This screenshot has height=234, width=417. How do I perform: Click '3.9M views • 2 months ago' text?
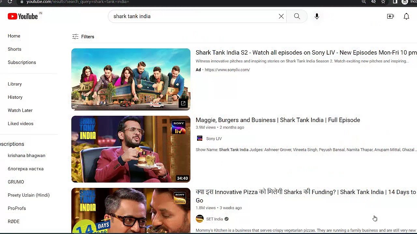tap(220, 127)
